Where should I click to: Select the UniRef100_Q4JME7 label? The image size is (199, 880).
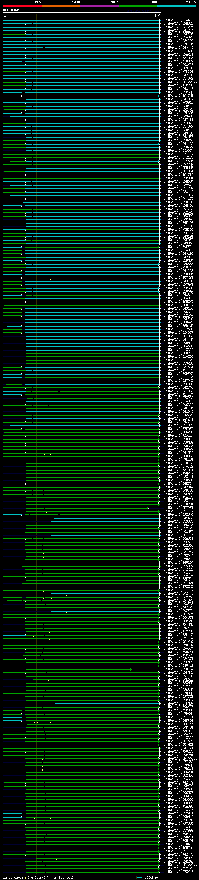click(x=178, y=99)
